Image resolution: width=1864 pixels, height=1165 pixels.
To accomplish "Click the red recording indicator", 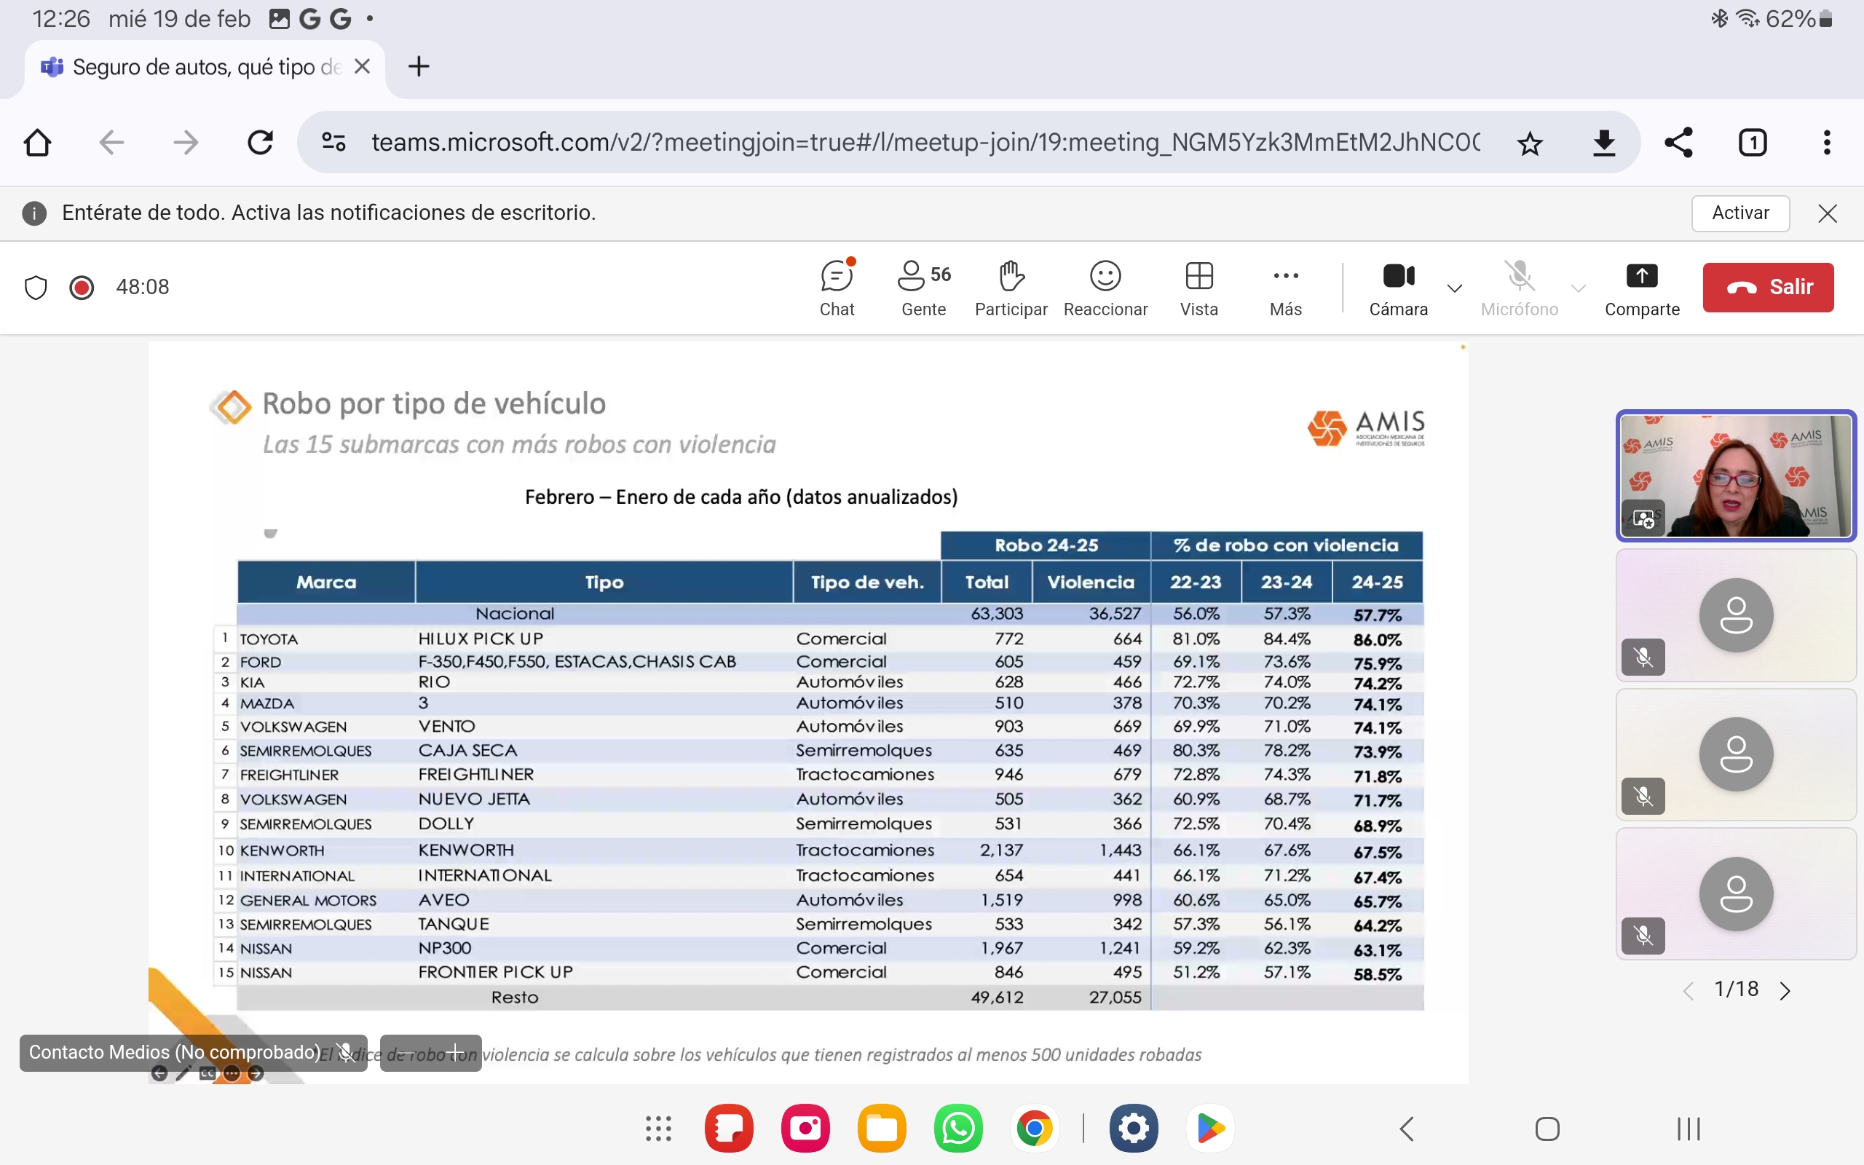I will pos(82,288).
